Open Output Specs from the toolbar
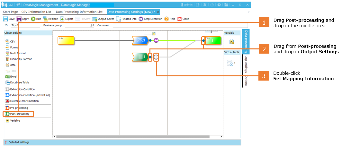342x147 pixels. (x=103, y=19)
